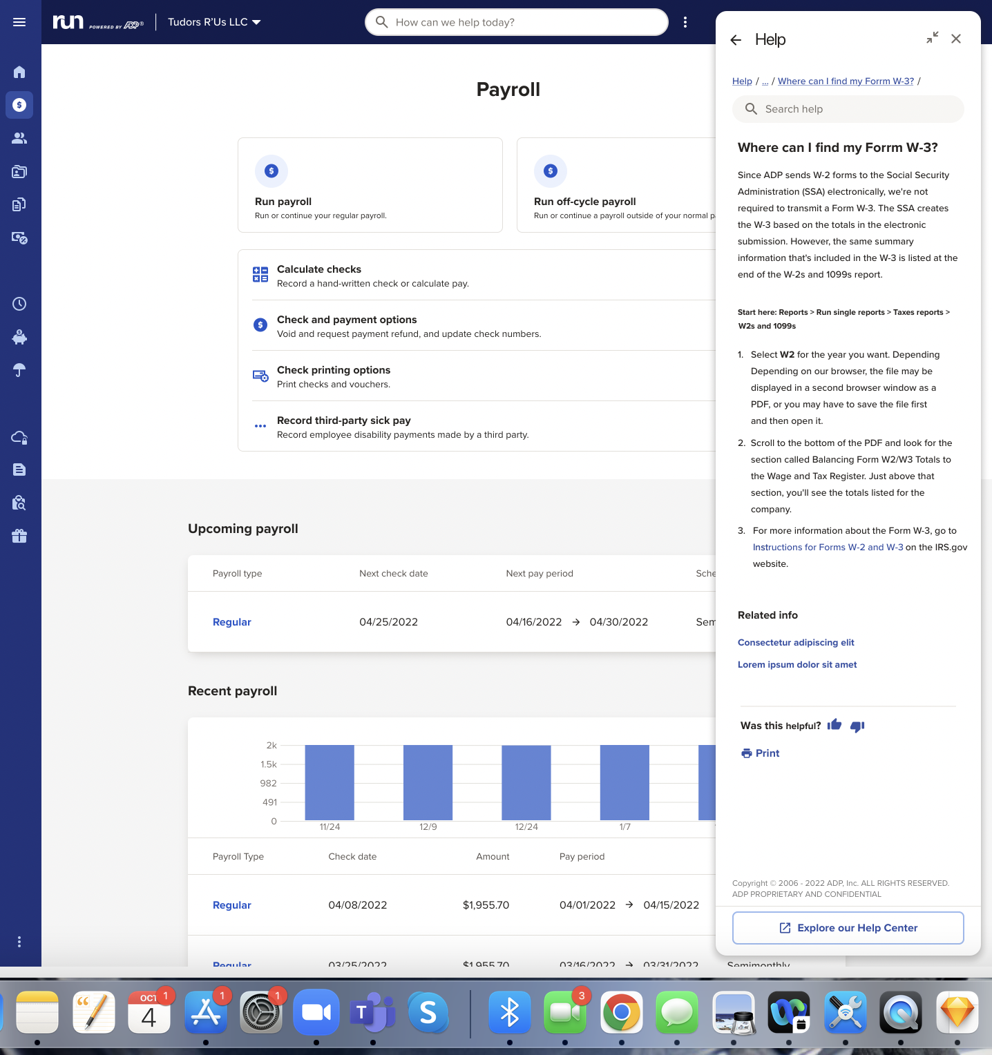Image resolution: width=992 pixels, height=1055 pixels.
Task: Click the Help breadcrumb link
Action: coord(742,81)
